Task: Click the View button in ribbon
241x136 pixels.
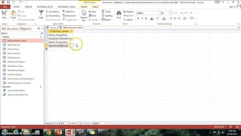Action: [4, 15]
